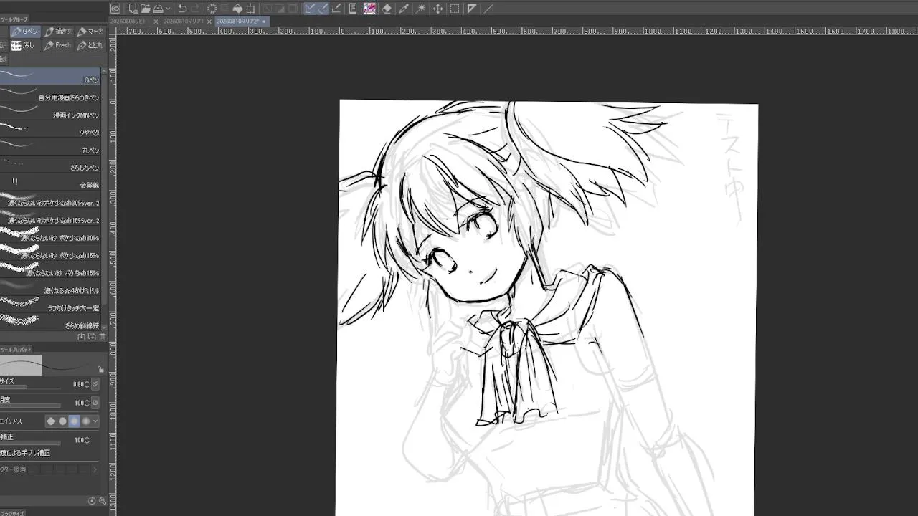The image size is (918, 516).
Task: Close the 20260810マリア1 tab
Action: pos(209,21)
